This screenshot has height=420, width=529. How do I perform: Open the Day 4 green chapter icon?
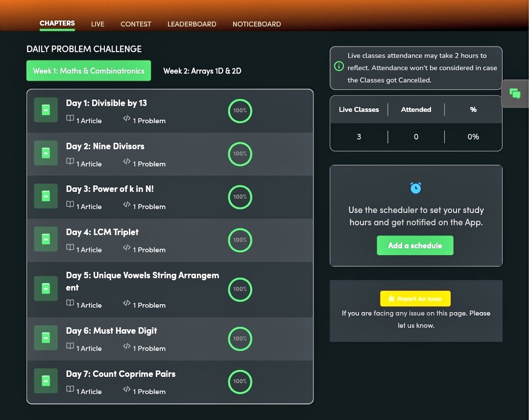[46, 239]
